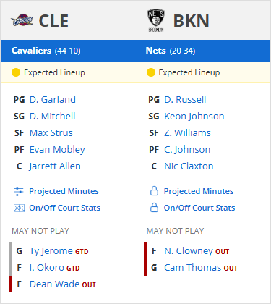The width and height of the screenshot is (271, 304).
Task: Open Cam Thomas's OUT injury entry
Action: [201, 268]
